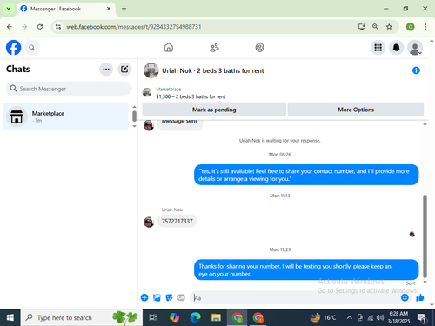This screenshot has height=326, width=435.
Task: Click the browser back arrow
Action: coord(10,27)
